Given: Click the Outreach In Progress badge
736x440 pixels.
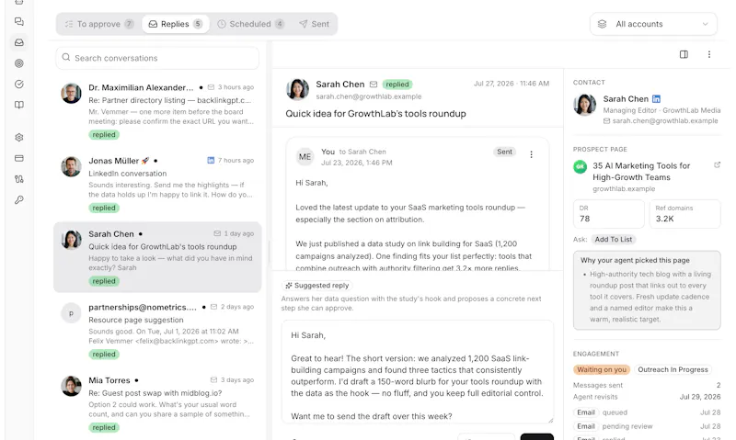Looking at the screenshot, I should (673, 369).
